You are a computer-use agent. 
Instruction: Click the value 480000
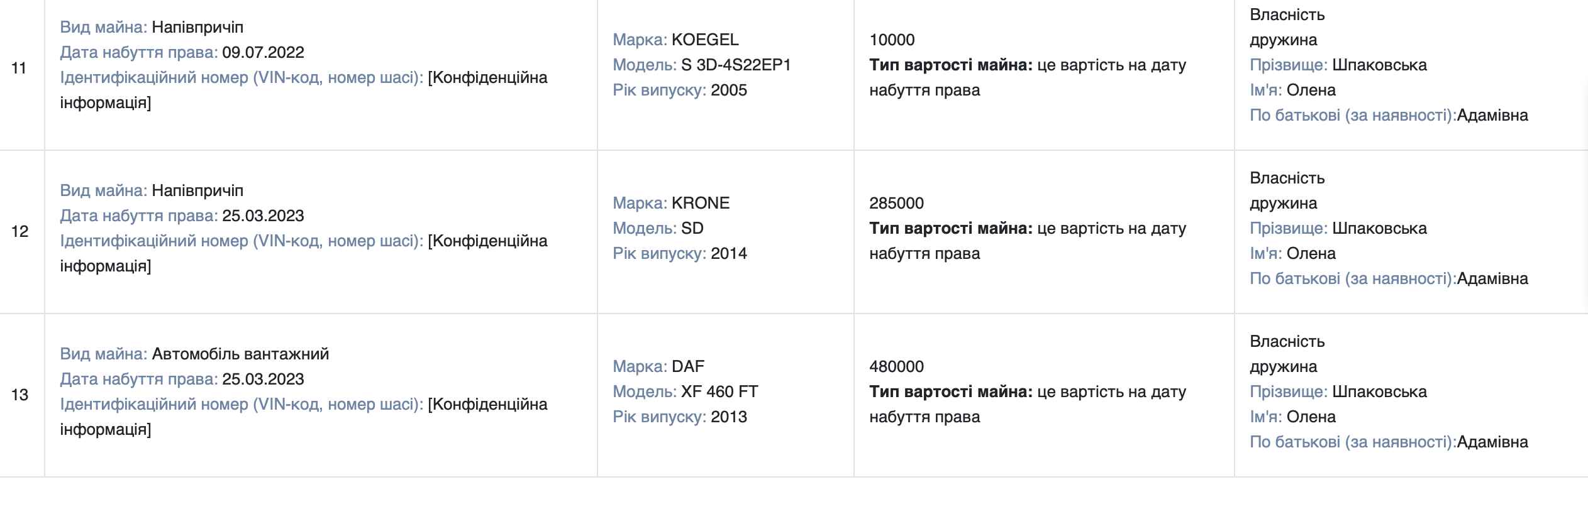click(896, 366)
